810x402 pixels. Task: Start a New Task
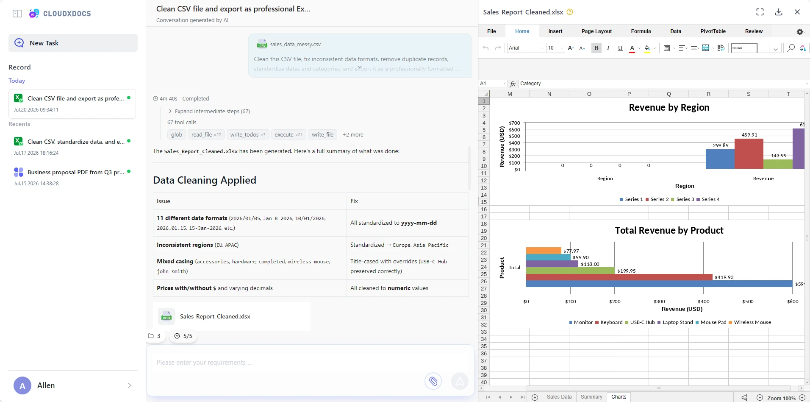[x=73, y=43]
